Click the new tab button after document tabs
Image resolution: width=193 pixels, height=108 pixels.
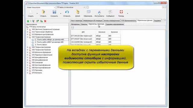[87, 7]
